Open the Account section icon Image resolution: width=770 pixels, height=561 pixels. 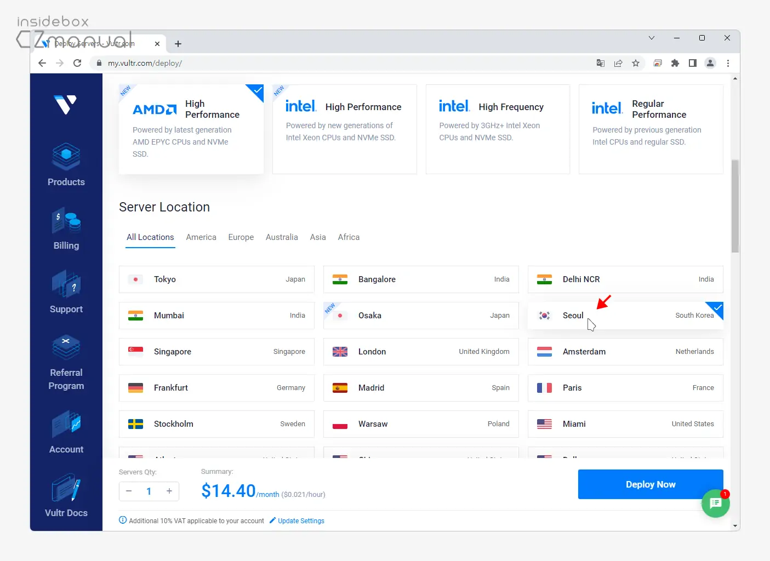(66, 425)
